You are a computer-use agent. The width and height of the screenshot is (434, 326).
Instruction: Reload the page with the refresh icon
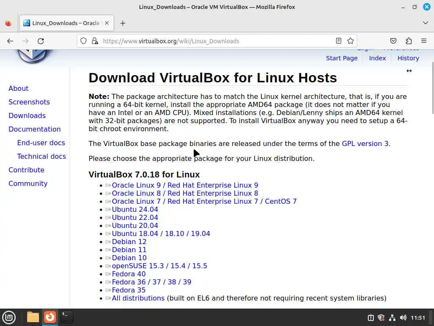(41, 41)
